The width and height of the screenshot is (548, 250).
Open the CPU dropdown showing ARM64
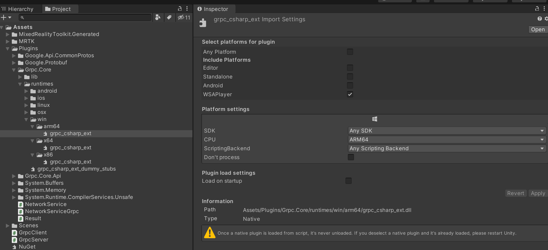pyautogui.click(x=447, y=140)
